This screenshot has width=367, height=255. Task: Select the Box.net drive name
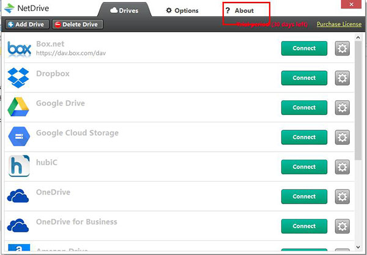point(50,44)
